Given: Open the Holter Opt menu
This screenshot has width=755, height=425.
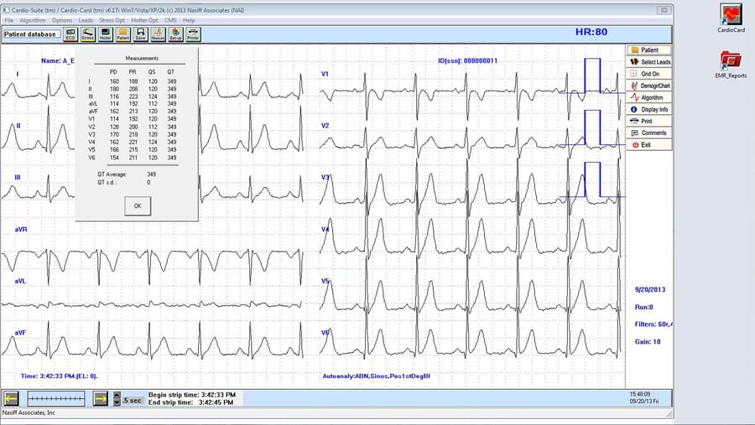Looking at the screenshot, I should [147, 19].
